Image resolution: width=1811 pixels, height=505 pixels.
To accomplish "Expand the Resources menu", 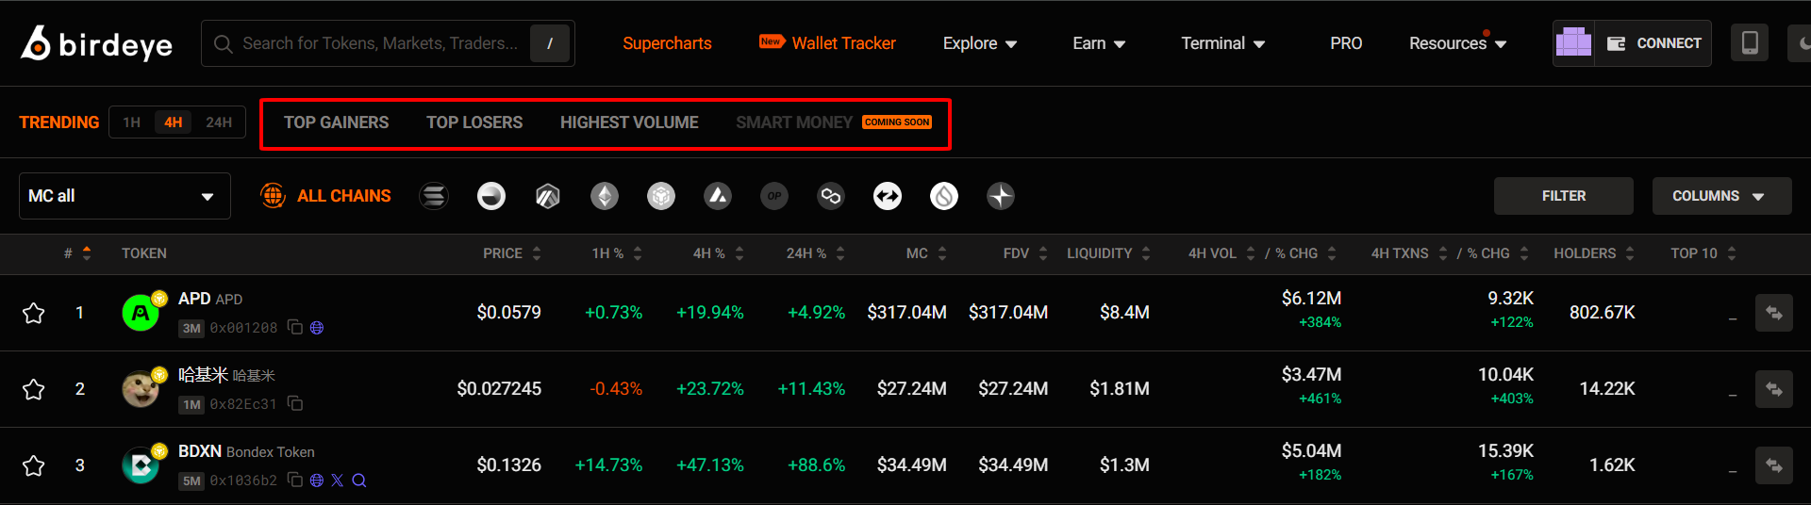I will pos(1457,43).
